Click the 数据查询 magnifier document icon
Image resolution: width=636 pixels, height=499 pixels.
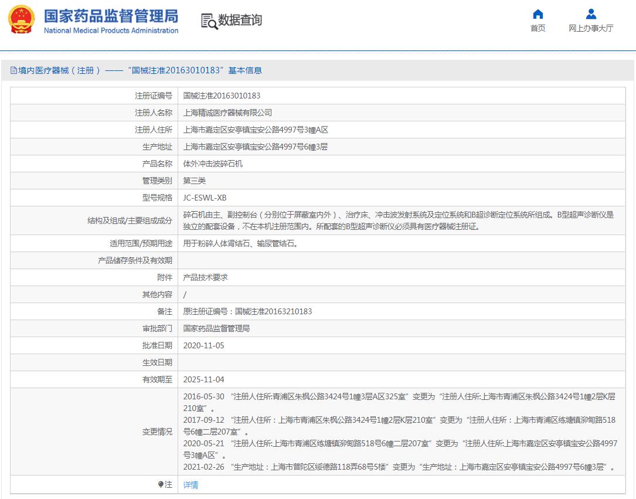pos(209,21)
